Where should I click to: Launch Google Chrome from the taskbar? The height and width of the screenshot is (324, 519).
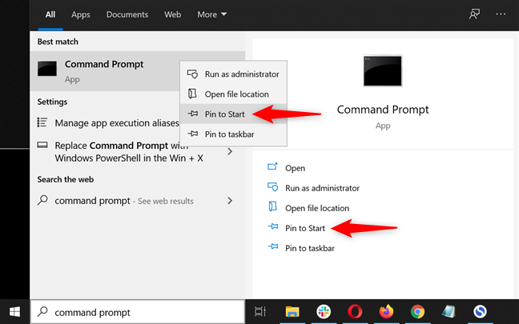point(418,311)
